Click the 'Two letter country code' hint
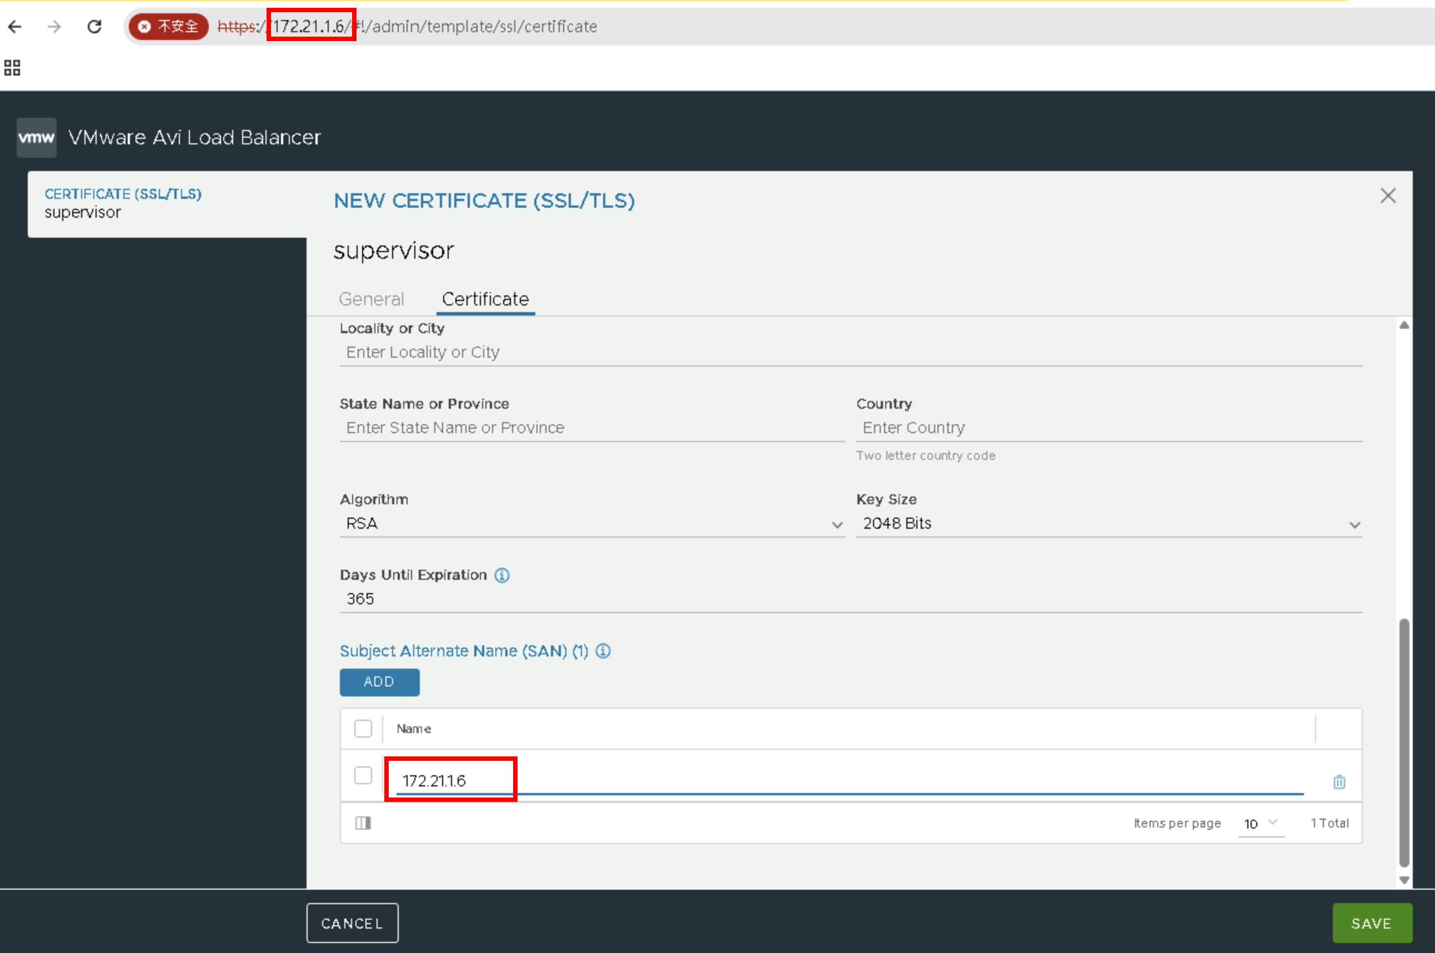Screen dimensions: 1435x953 pos(926,456)
